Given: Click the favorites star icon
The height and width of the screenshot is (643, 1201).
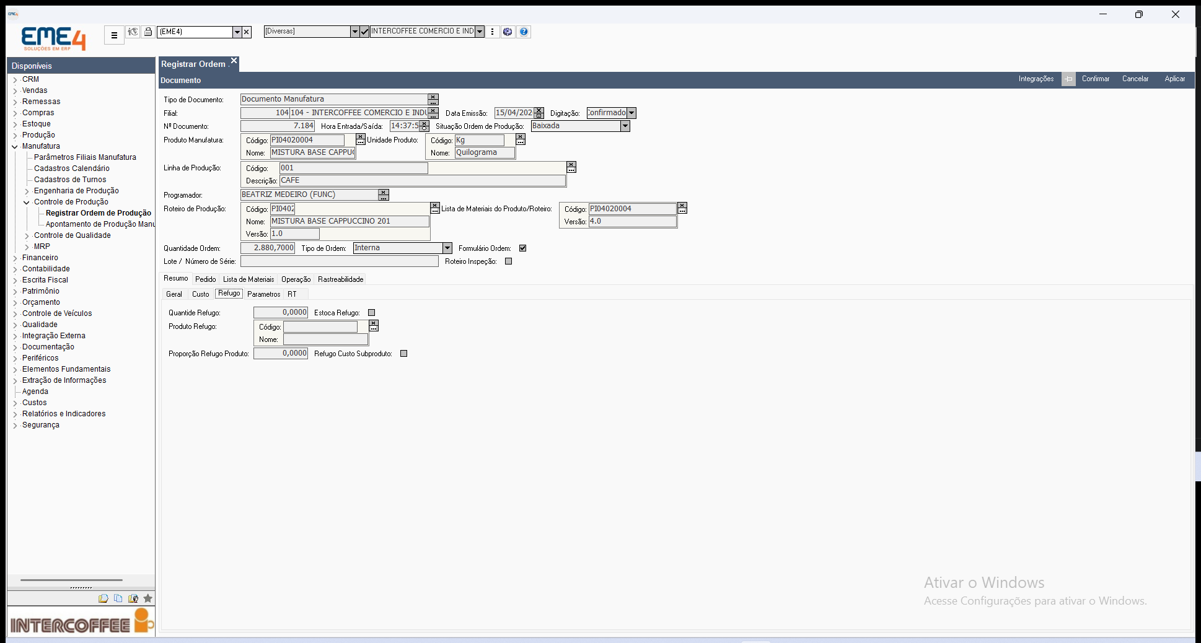Looking at the screenshot, I should 147,598.
